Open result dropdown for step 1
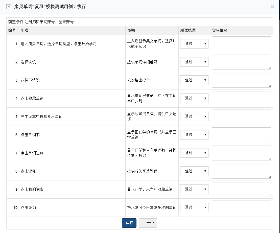This screenshot has width=280, height=233. [194, 44]
